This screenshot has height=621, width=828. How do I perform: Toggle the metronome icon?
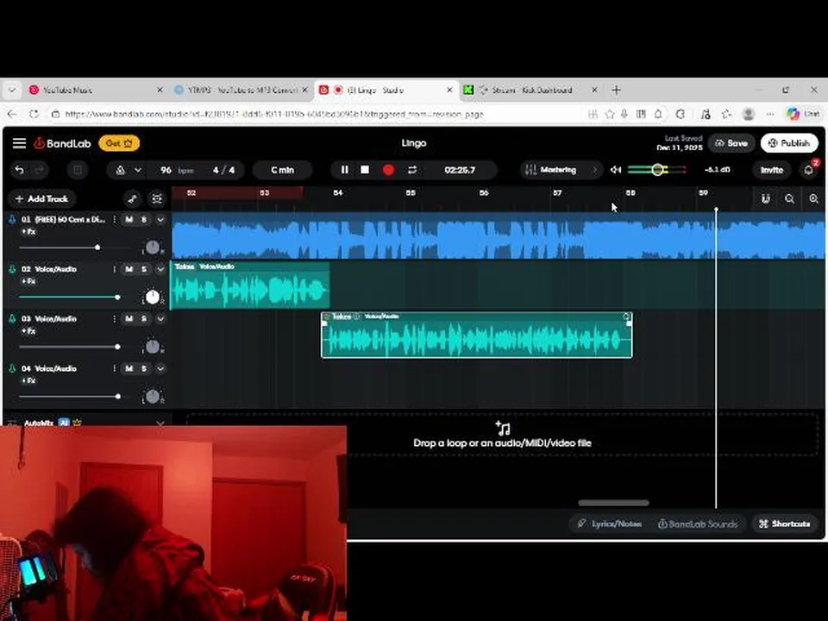coord(121,170)
